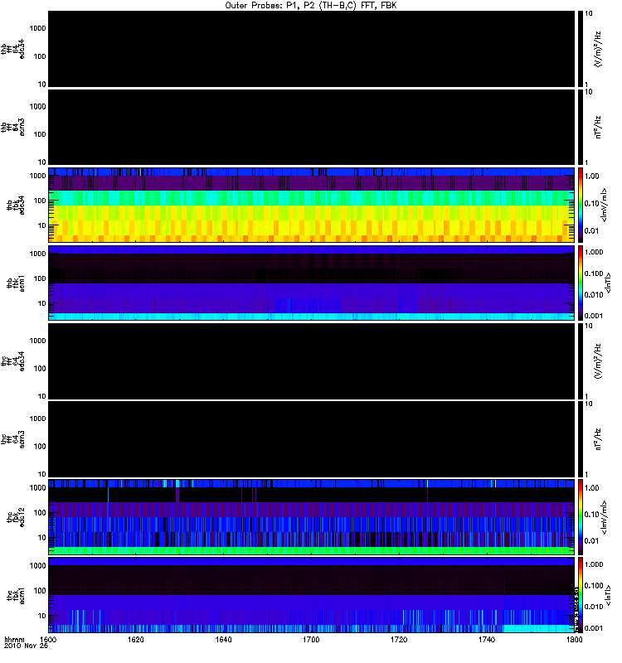The image size is (622, 663).
Task: Click the 'thc fff 64 scm3' panel label
Action: click(x=12, y=439)
